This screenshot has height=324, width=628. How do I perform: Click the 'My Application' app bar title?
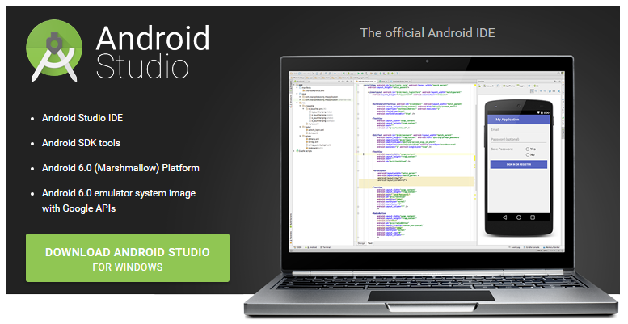(507, 120)
